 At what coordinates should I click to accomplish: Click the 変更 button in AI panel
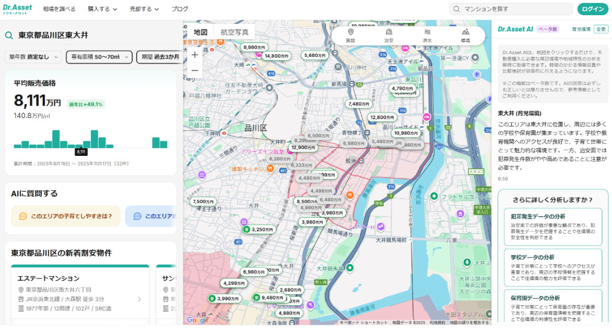[x=600, y=29]
